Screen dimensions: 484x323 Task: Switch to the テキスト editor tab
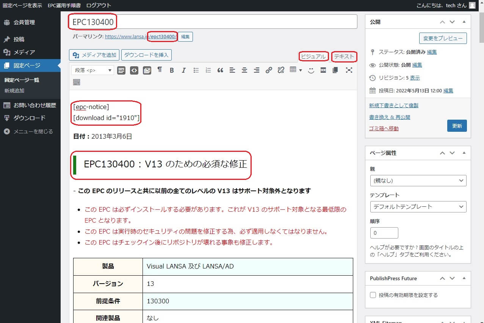[x=344, y=57]
